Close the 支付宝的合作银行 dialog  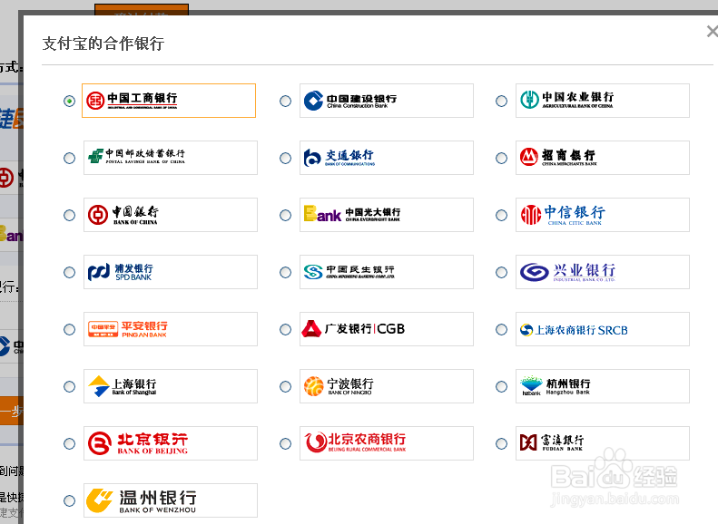[712, 32]
